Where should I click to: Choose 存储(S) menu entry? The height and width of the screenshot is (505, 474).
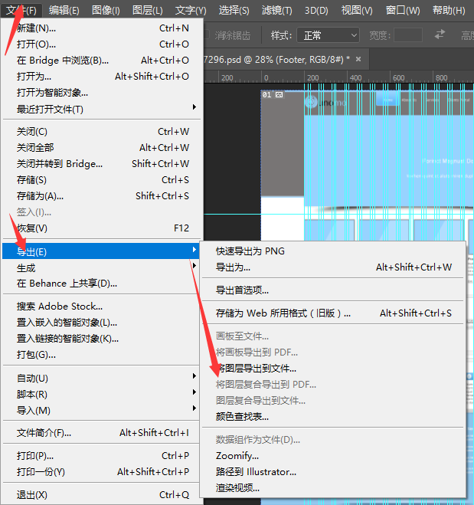click(x=103, y=180)
